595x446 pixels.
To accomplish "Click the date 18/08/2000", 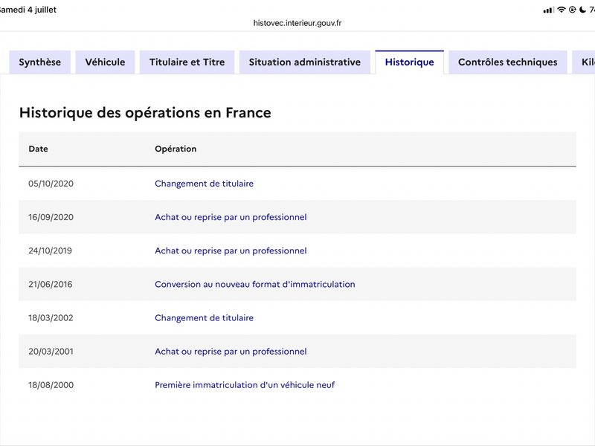I will click(x=51, y=385).
